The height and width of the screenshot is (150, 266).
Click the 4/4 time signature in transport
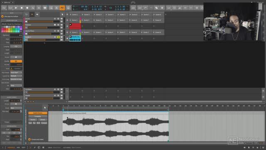[85, 9]
